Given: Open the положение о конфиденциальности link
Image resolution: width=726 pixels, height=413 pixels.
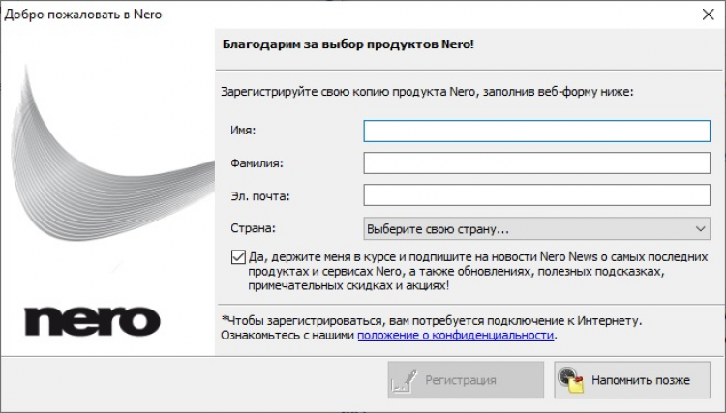Looking at the screenshot, I should pyautogui.click(x=456, y=335).
